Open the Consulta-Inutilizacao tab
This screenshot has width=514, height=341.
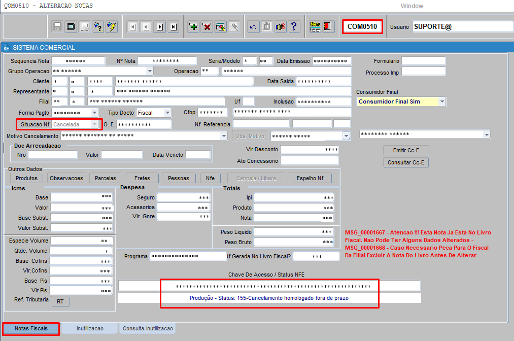[148, 329]
